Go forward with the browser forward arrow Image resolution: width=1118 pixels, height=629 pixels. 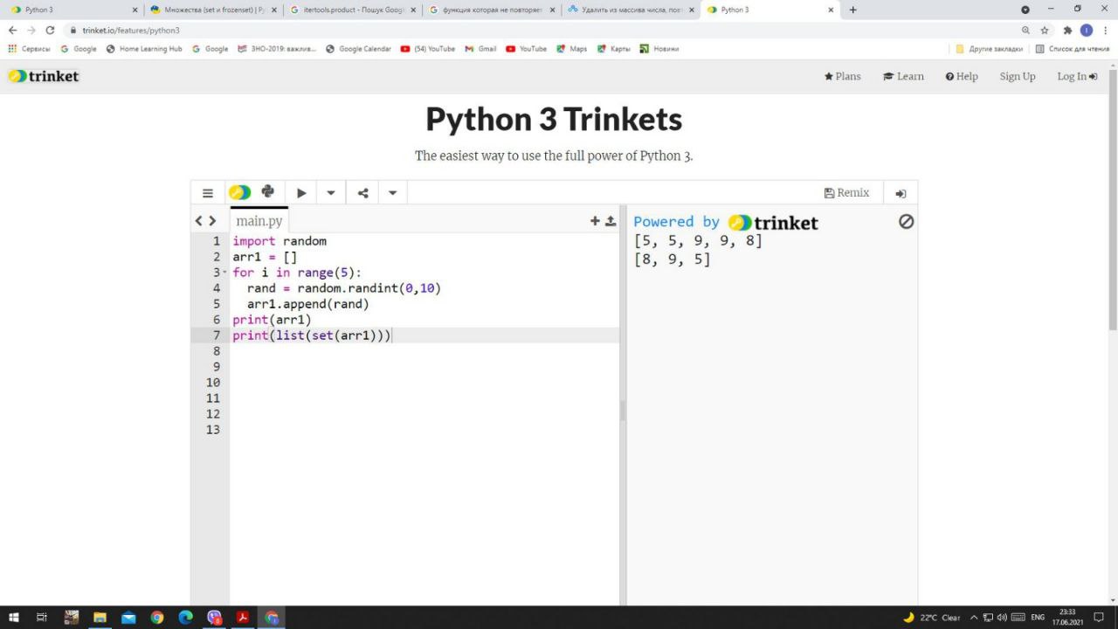tap(31, 30)
